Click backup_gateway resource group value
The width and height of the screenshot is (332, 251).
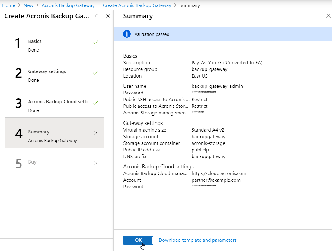(209, 69)
